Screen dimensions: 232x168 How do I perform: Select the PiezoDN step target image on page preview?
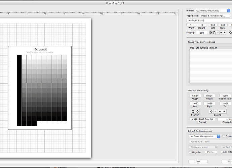40,88
